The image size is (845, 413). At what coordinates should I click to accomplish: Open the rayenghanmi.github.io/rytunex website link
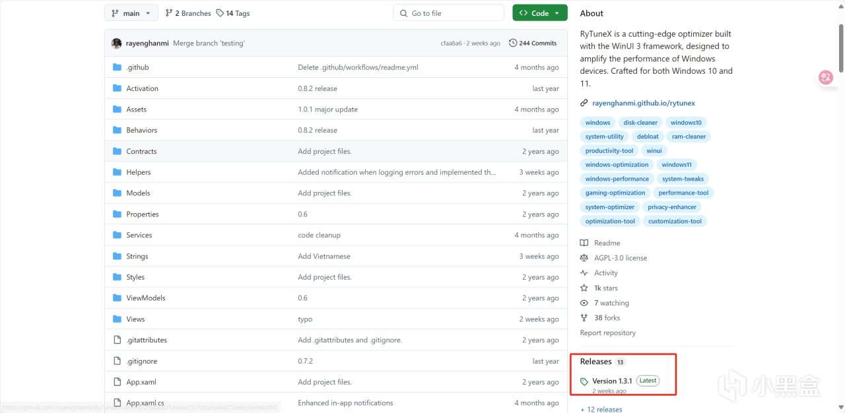pos(644,103)
